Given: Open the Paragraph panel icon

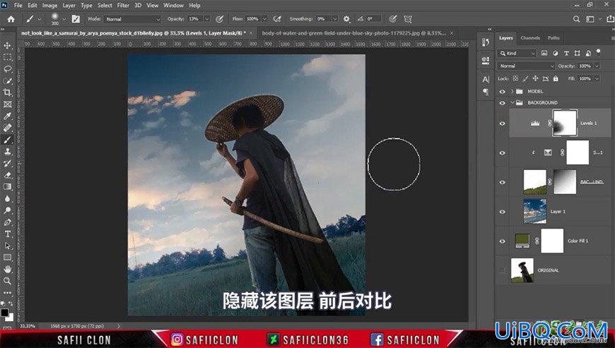Looking at the screenshot, I should 486,92.
